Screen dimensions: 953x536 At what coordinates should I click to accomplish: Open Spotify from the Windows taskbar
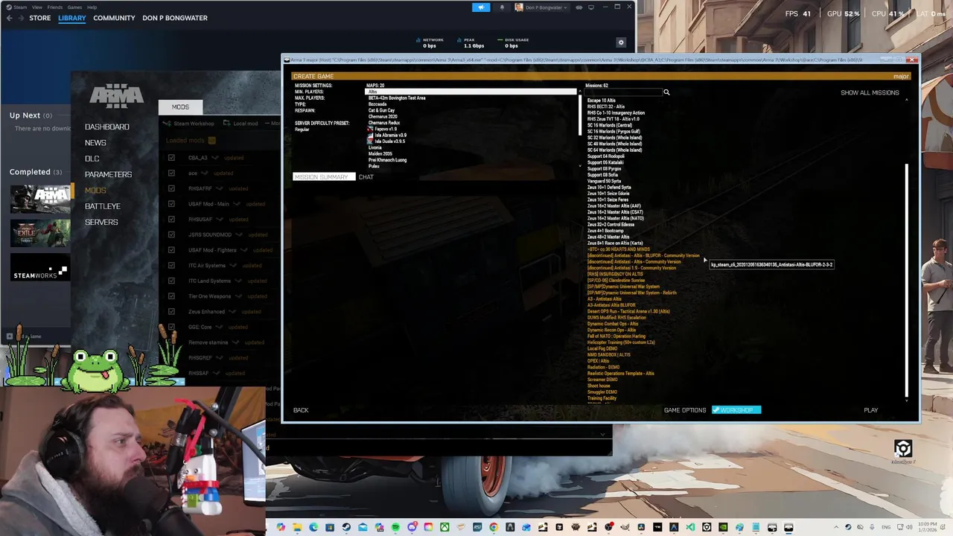(395, 527)
